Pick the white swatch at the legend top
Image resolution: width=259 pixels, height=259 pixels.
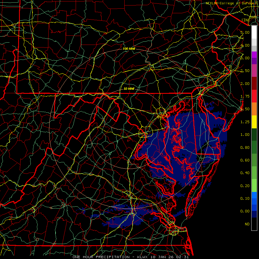pos(254,32)
